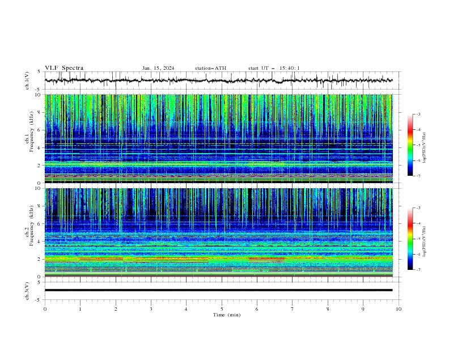Click time axis tick label "3"

click(151, 309)
